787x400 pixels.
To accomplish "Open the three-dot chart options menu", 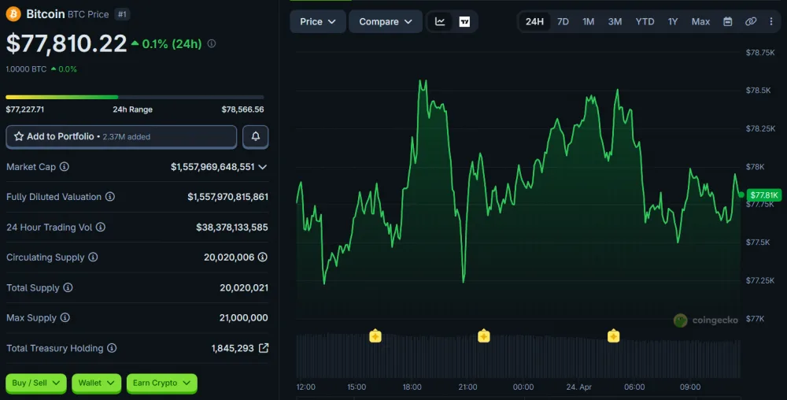I will coord(771,21).
